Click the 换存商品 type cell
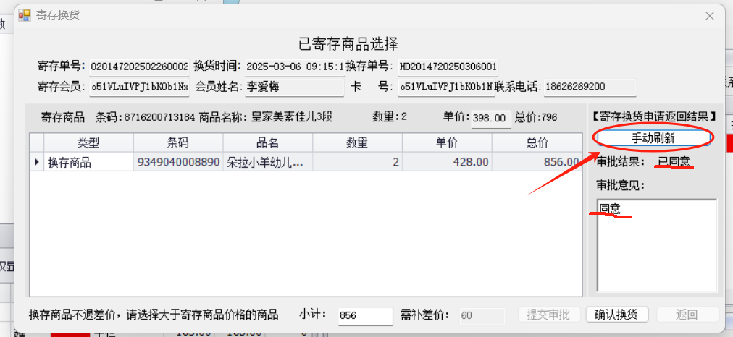733x337 pixels. 89,162
